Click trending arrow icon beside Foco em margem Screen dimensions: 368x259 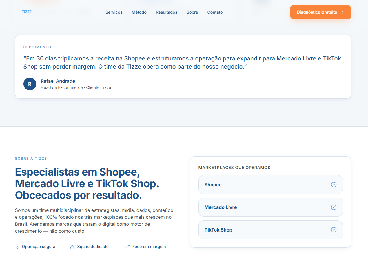click(128, 247)
